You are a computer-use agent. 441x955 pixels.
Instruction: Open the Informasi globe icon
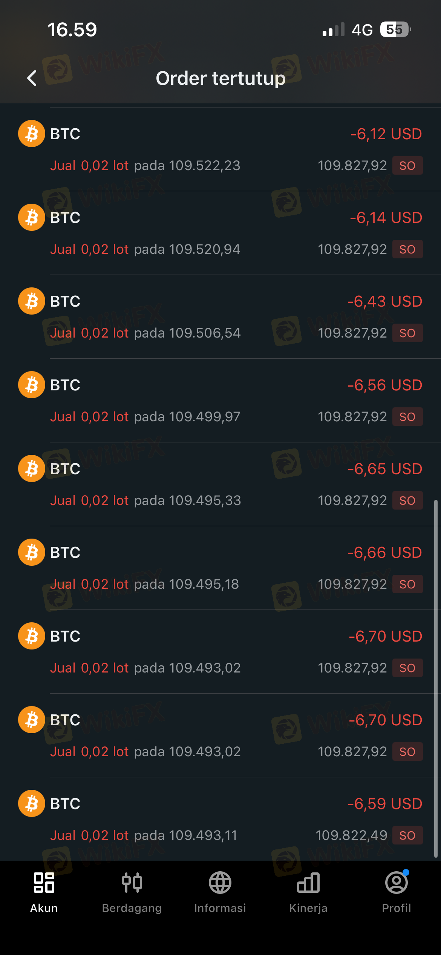point(220,883)
